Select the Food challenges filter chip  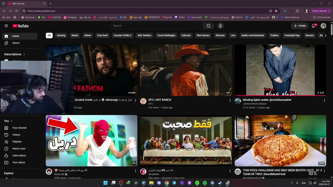point(166,35)
